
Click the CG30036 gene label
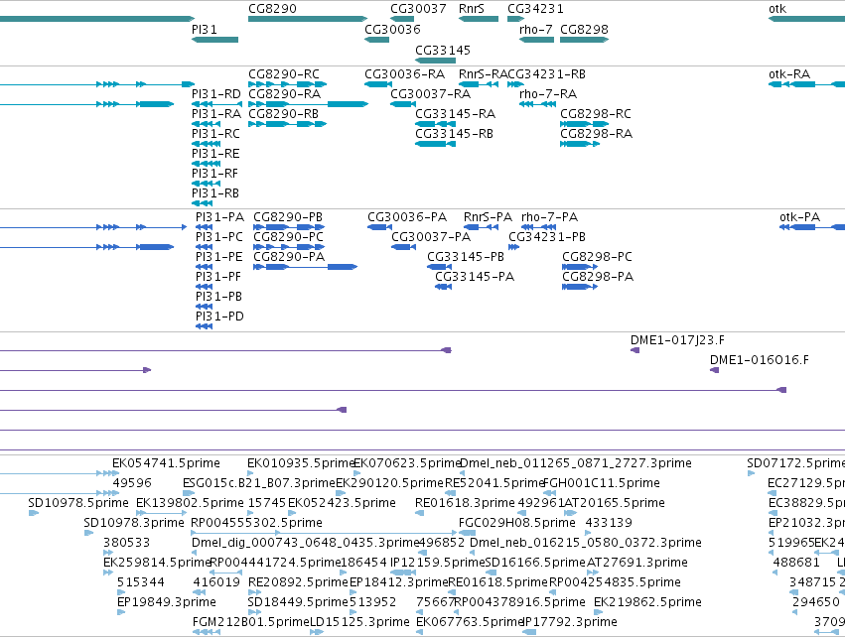[x=392, y=30]
